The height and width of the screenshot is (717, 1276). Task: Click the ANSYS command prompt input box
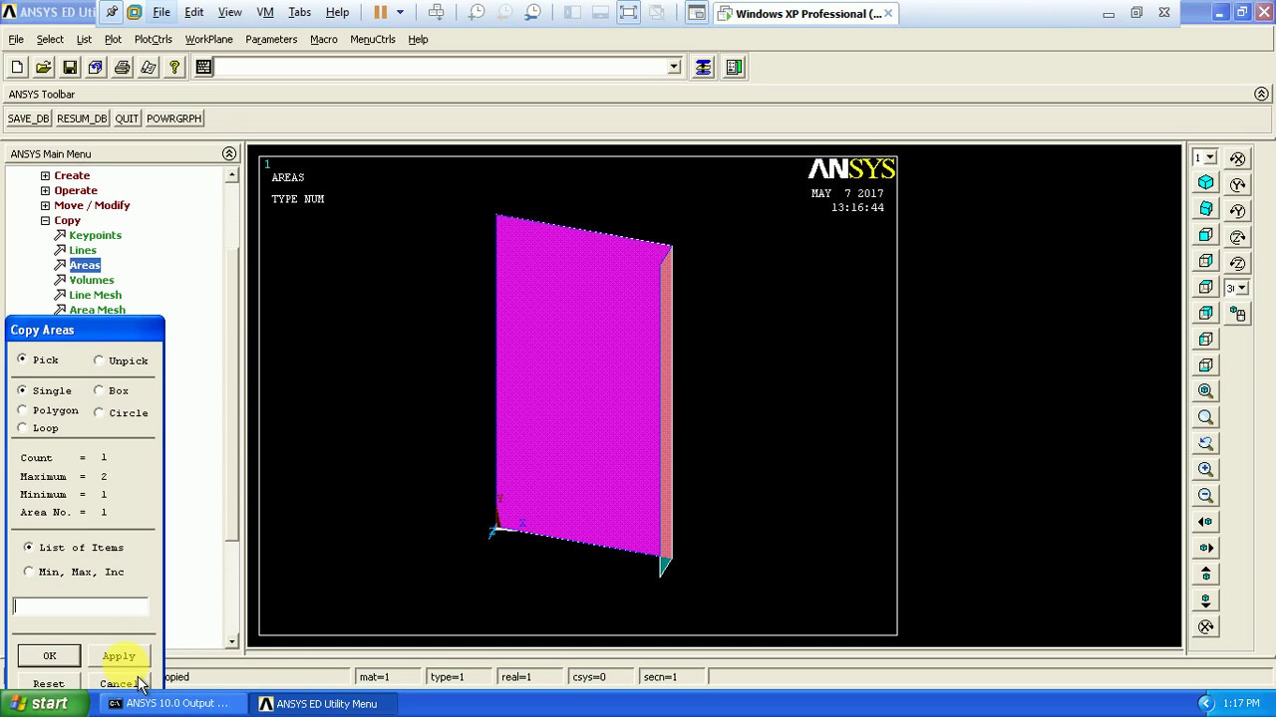pos(441,67)
